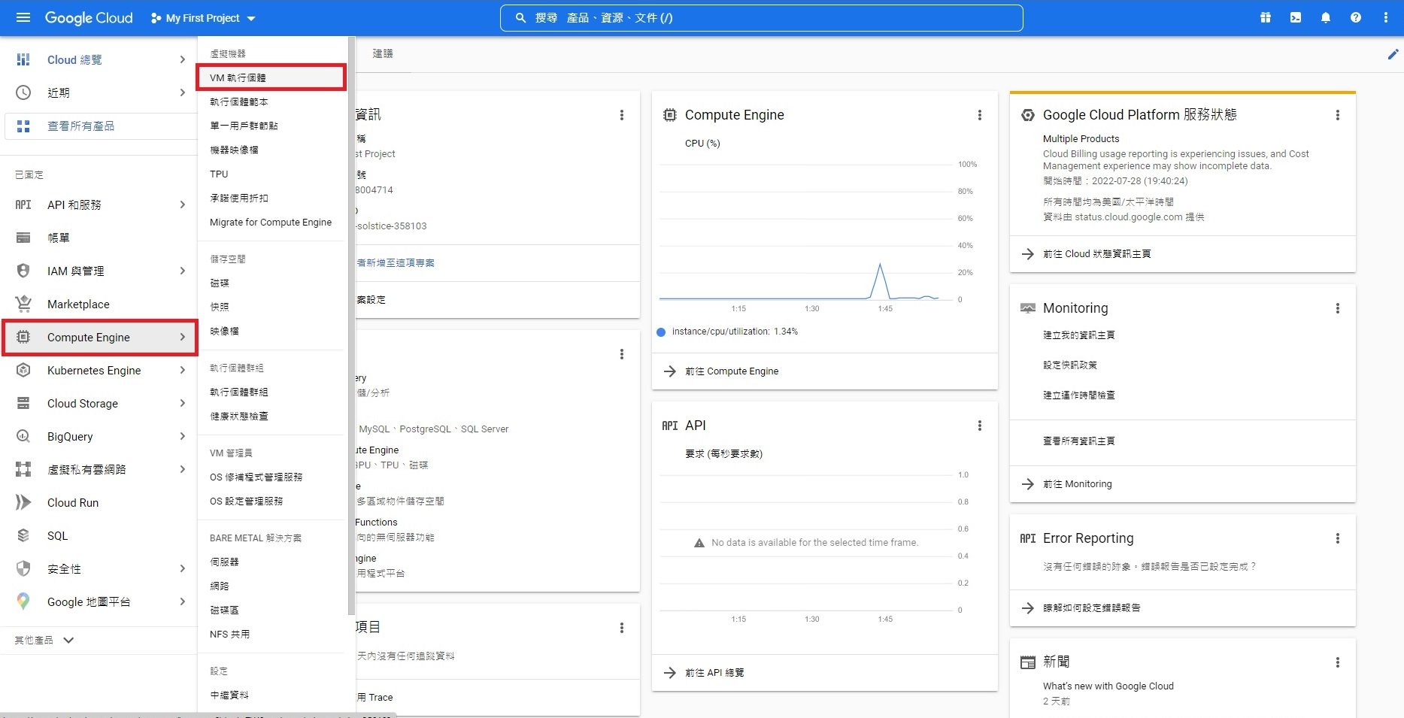Click the top search bar input field
Viewport: 1404px width, 718px height.
point(761,17)
